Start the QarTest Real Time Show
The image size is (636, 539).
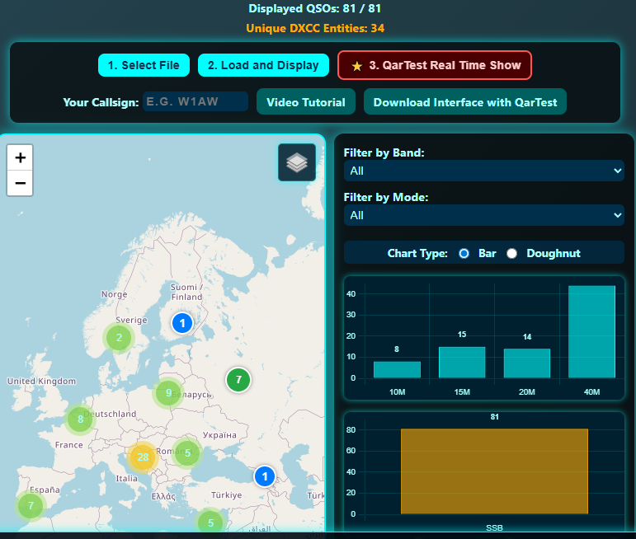pyautogui.click(x=435, y=65)
